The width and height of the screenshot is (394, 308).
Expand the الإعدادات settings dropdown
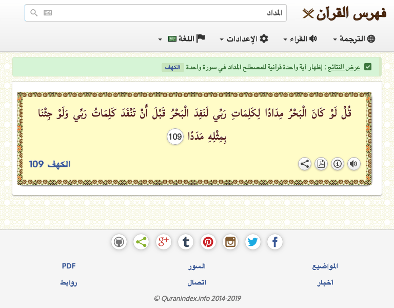(244, 39)
